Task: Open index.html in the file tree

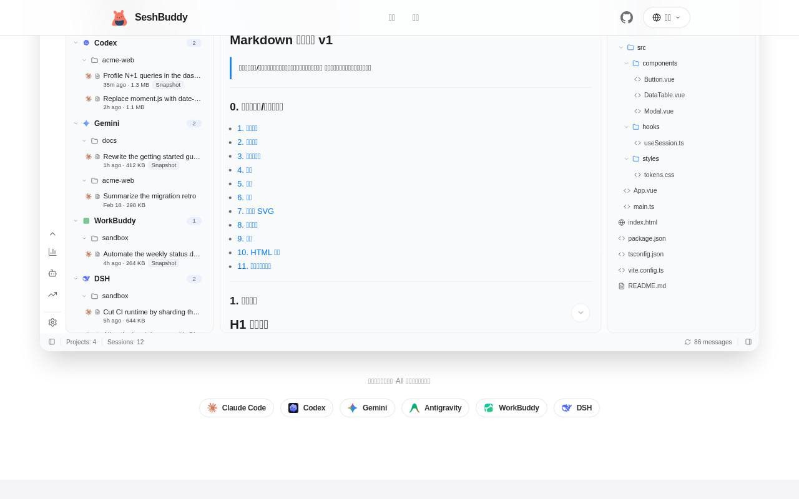Action: [x=642, y=223]
